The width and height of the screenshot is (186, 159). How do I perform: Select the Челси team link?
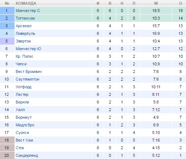pos(21,64)
